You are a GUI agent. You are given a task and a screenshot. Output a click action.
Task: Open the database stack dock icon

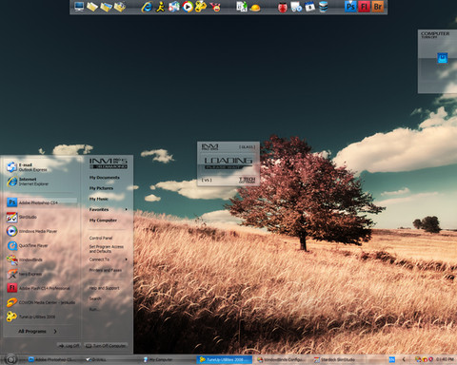coord(323,7)
